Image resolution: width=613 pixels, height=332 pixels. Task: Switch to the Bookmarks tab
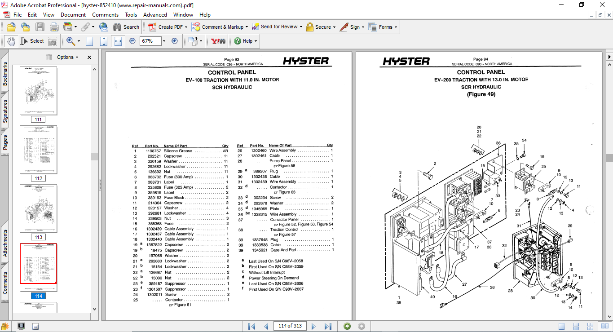[5, 74]
